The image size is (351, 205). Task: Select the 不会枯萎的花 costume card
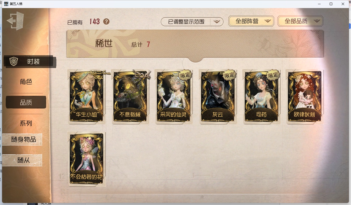pyautogui.click(x=87, y=159)
